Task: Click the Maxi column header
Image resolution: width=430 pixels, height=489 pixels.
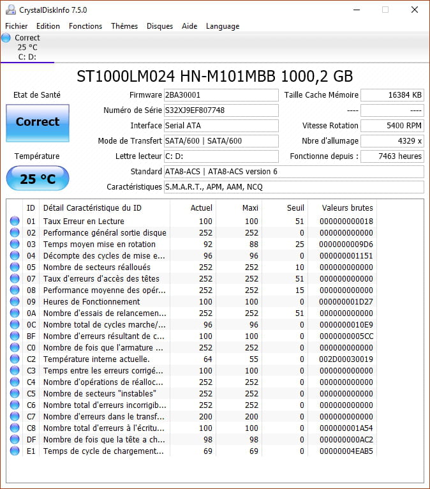Action: (x=239, y=207)
